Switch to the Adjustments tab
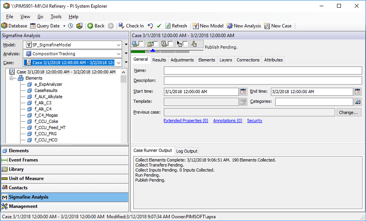Screen dimensions: 366x221 pos(182,60)
